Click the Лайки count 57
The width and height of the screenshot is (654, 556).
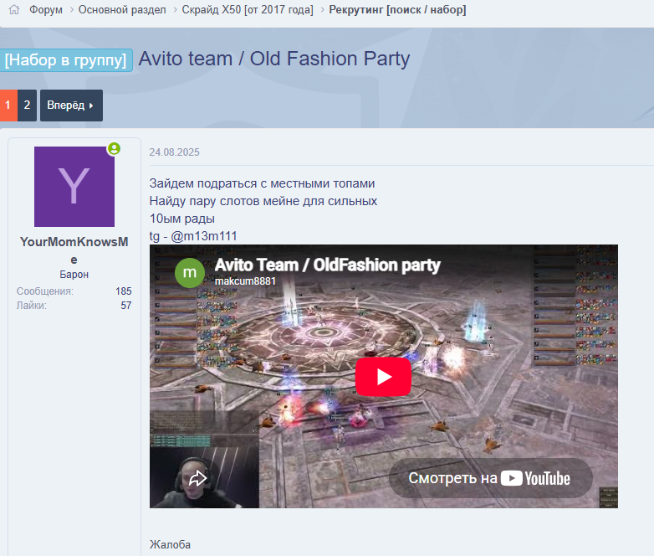(x=126, y=306)
